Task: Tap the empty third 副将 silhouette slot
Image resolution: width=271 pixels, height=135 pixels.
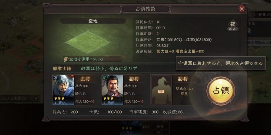Action: pos(161,90)
